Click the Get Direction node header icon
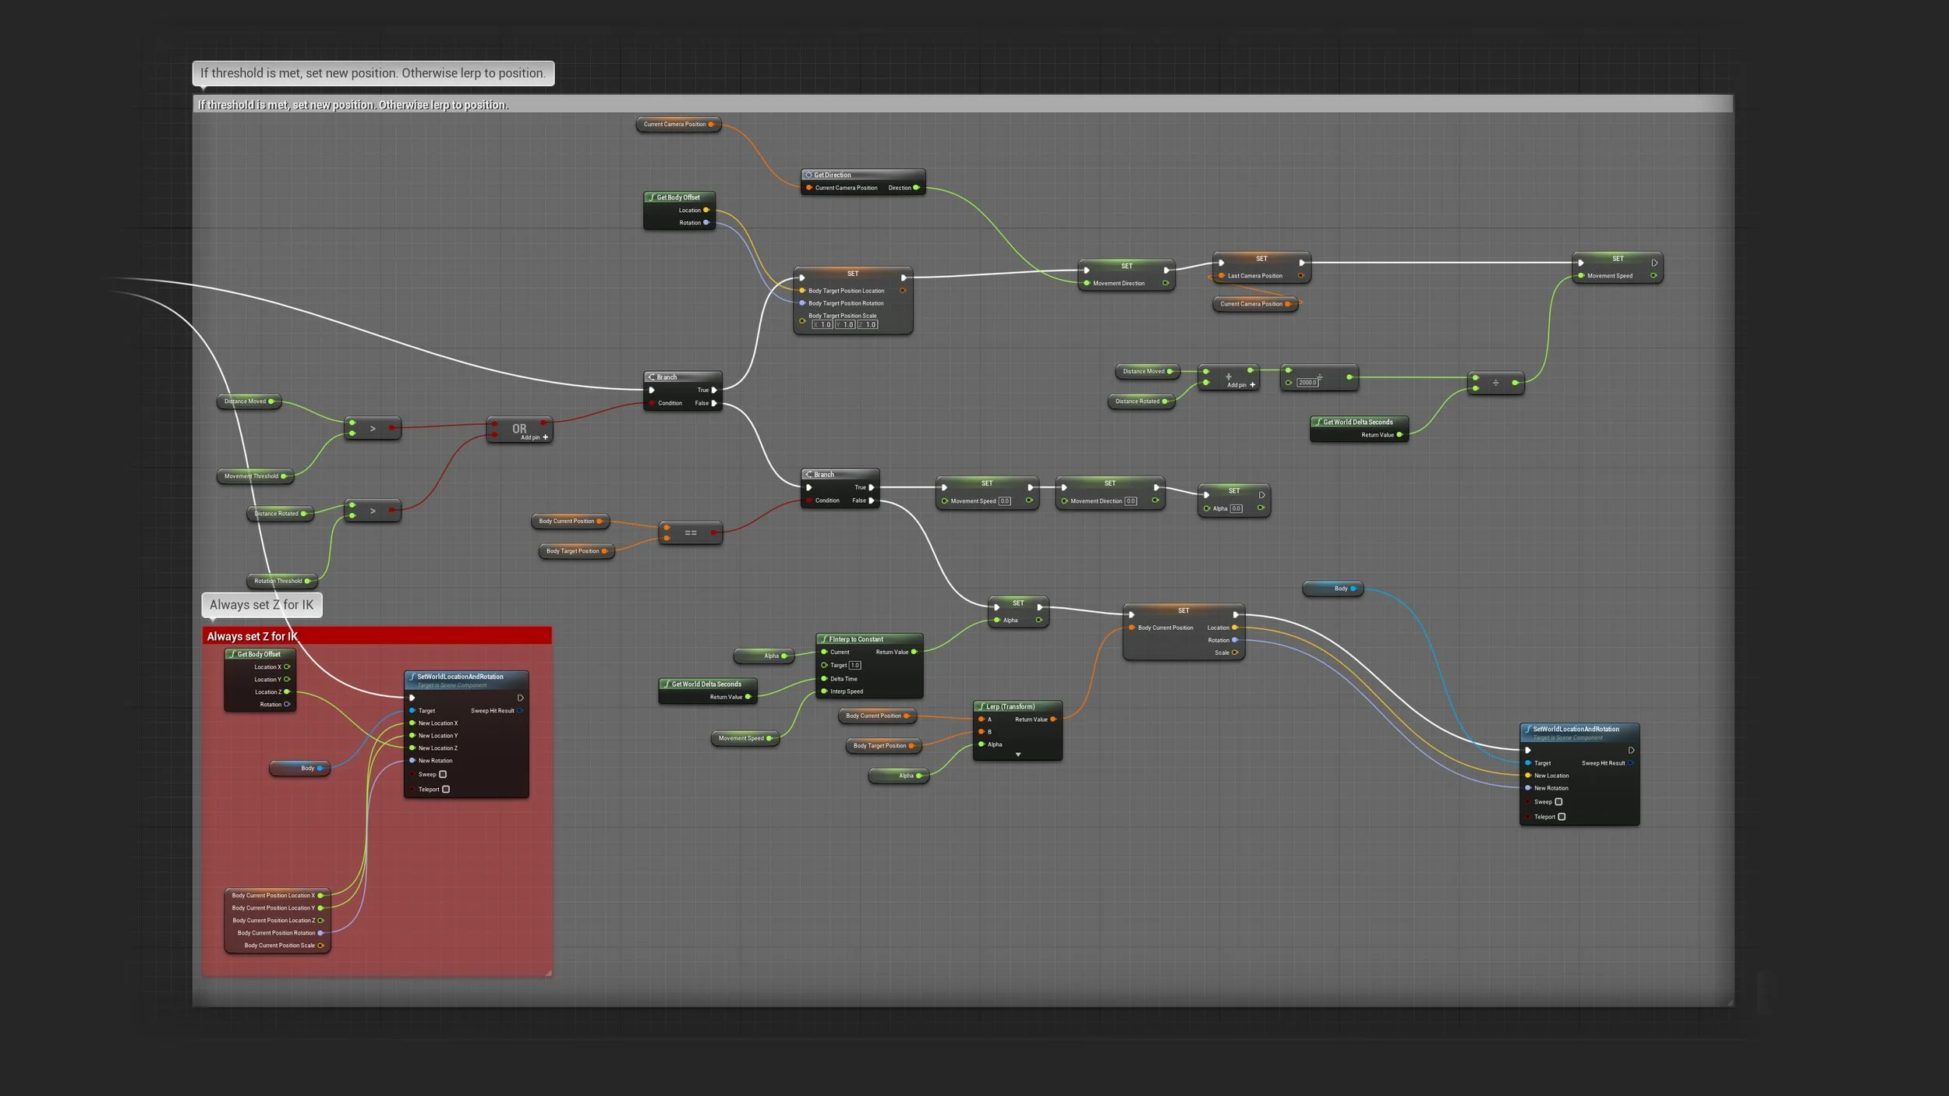 [808, 175]
